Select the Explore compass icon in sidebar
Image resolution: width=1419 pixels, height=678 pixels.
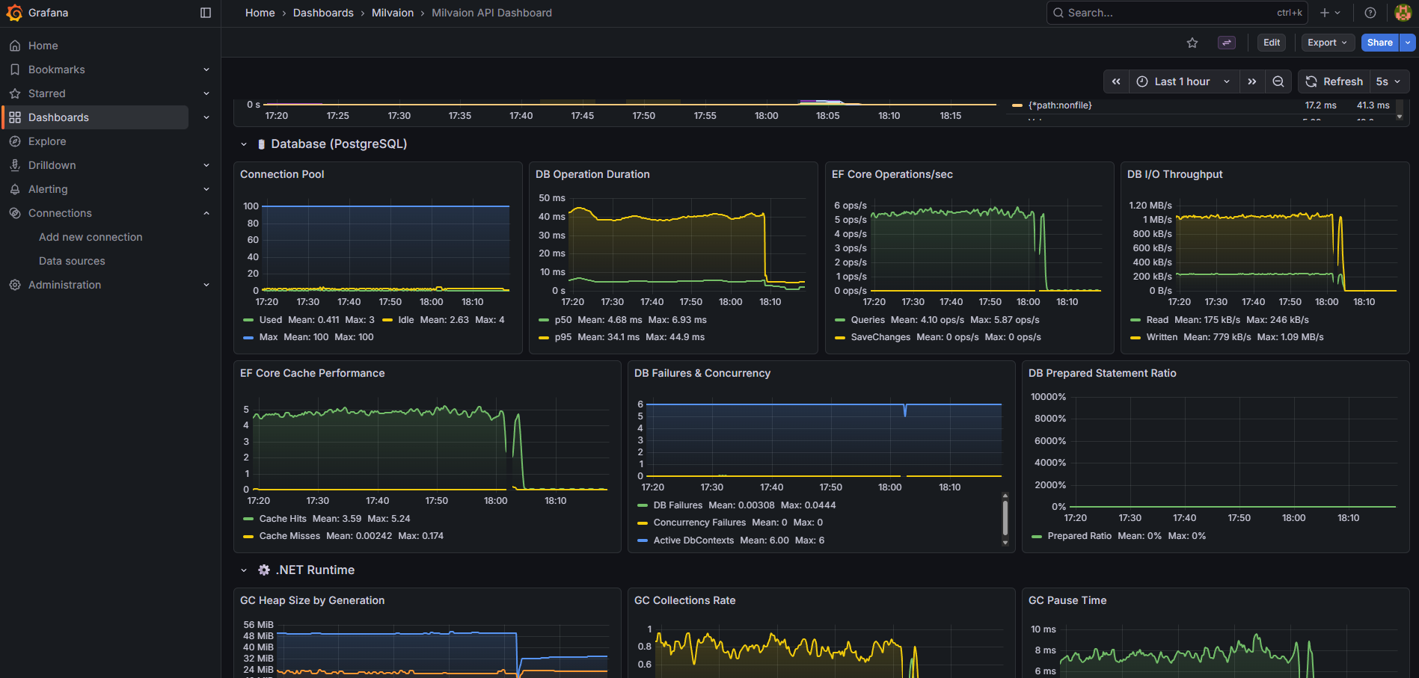coord(15,141)
